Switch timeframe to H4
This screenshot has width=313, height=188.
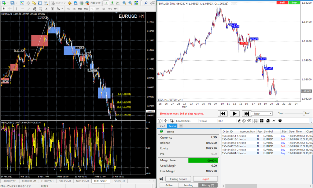98,9
